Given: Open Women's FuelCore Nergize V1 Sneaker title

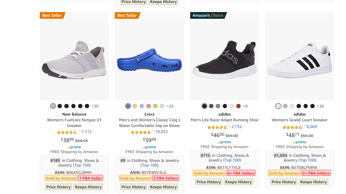Looking at the screenshot, I should pos(74,123).
